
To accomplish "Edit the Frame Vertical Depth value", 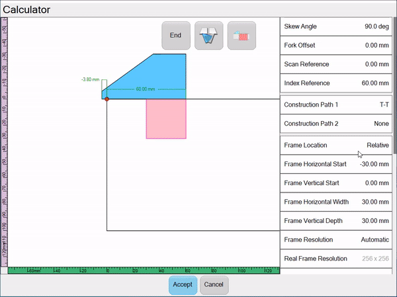I will pos(336,221).
